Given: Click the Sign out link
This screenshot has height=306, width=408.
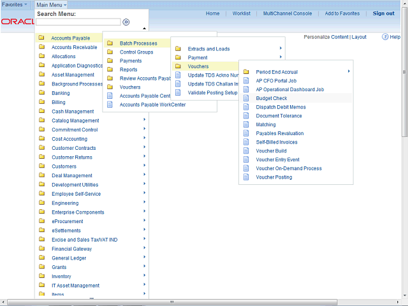Looking at the screenshot, I should pyautogui.click(x=383, y=13).
